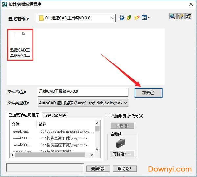197x177 pixels.
Task: Click the 启动组 briefcase icon
Action: [120, 143]
